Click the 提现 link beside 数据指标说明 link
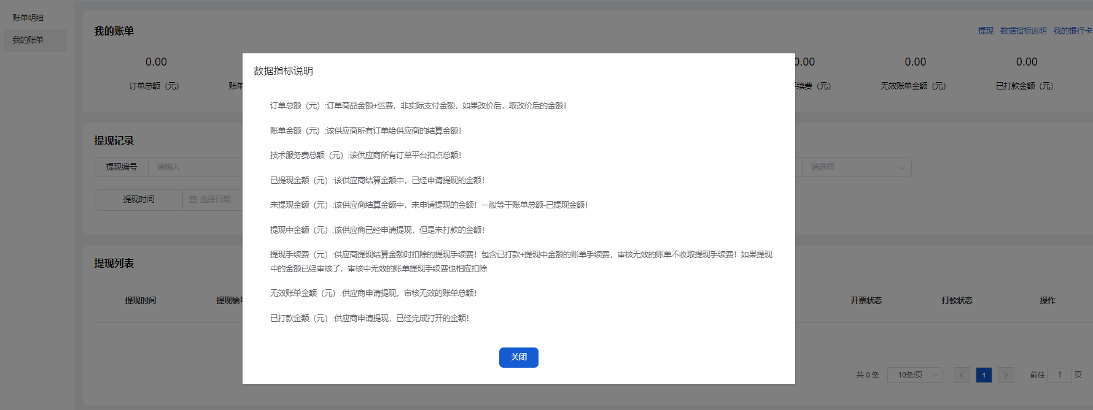 986,31
